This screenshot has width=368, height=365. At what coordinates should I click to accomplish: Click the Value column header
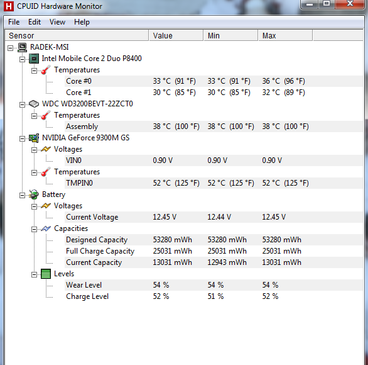(176, 35)
